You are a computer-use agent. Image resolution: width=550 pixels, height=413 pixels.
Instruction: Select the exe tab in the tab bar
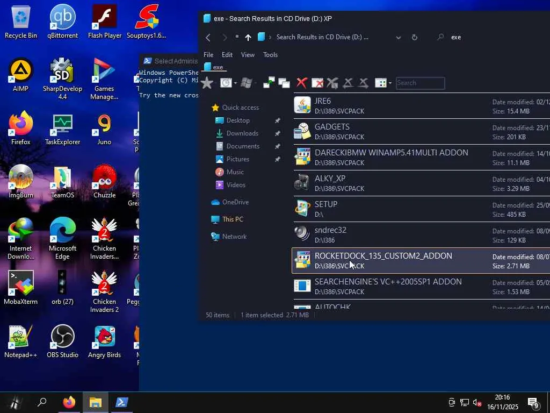tap(214, 67)
